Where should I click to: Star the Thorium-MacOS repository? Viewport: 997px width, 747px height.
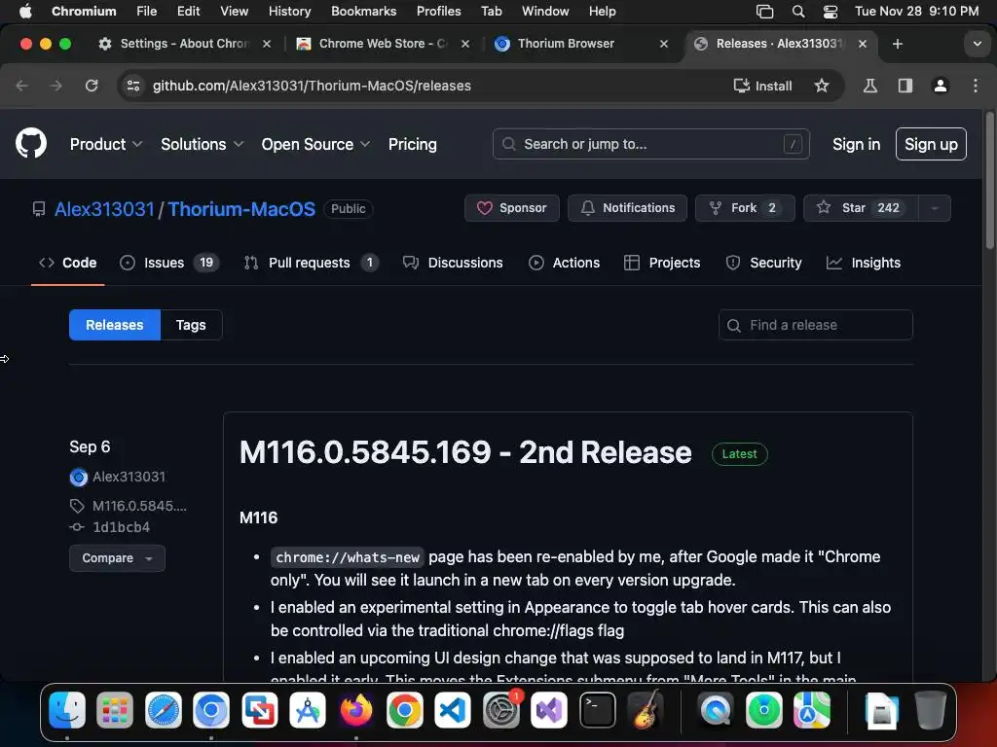pyautogui.click(x=861, y=208)
